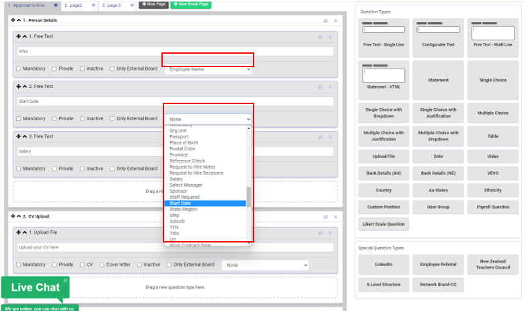Tick Mandatory for the Salary question
This screenshot has width=526, height=313.
18,169
